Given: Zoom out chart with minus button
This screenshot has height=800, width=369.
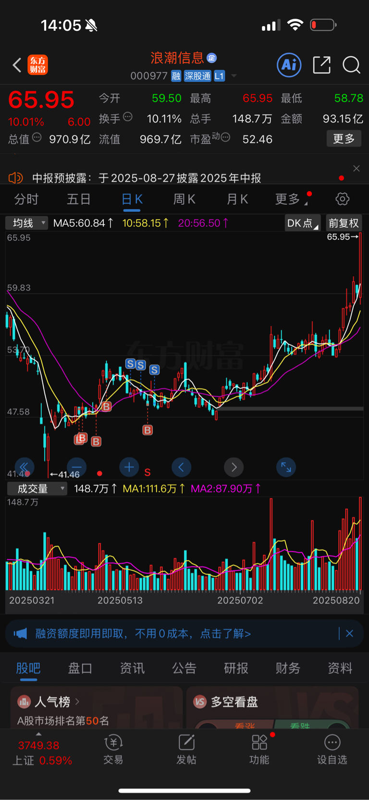Looking at the screenshot, I should click(77, 467).
